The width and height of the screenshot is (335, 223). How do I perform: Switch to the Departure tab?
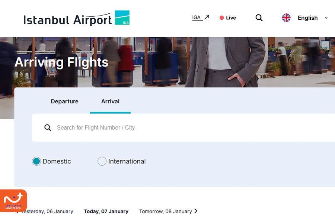pyautogui.click(x=64, y=101)
